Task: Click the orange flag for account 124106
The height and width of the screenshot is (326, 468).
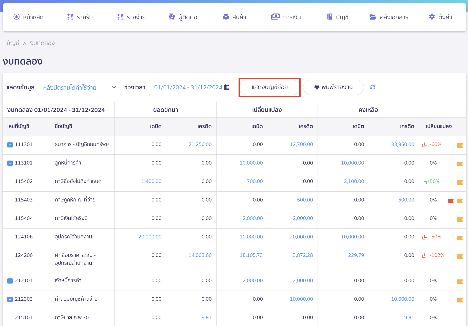Action: (x=460, y=238)
